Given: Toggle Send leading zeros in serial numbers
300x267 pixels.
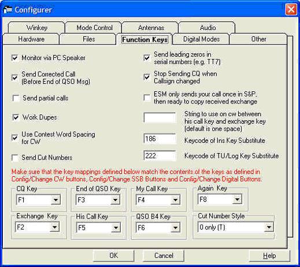Looking at the screenshot, I should tap(147, 58).
